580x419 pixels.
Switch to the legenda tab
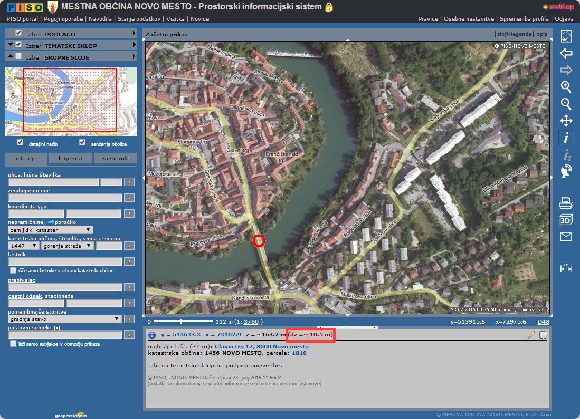[70, 158]
